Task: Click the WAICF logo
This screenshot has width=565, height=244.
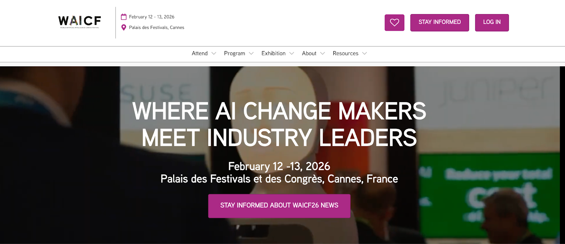Action: tap(79, 21)
